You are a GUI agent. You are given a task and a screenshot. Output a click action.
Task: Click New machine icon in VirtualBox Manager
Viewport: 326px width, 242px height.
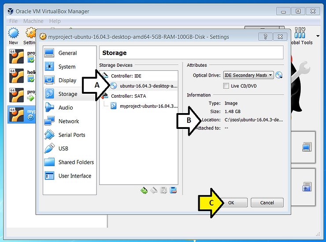[13, 36]
